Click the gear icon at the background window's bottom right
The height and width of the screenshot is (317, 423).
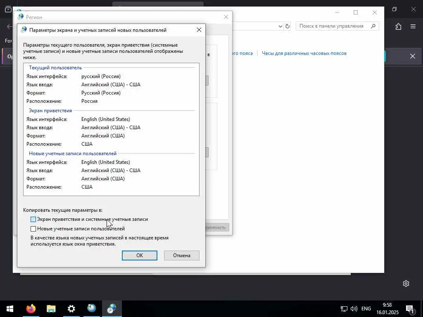(x=406, y=284)
